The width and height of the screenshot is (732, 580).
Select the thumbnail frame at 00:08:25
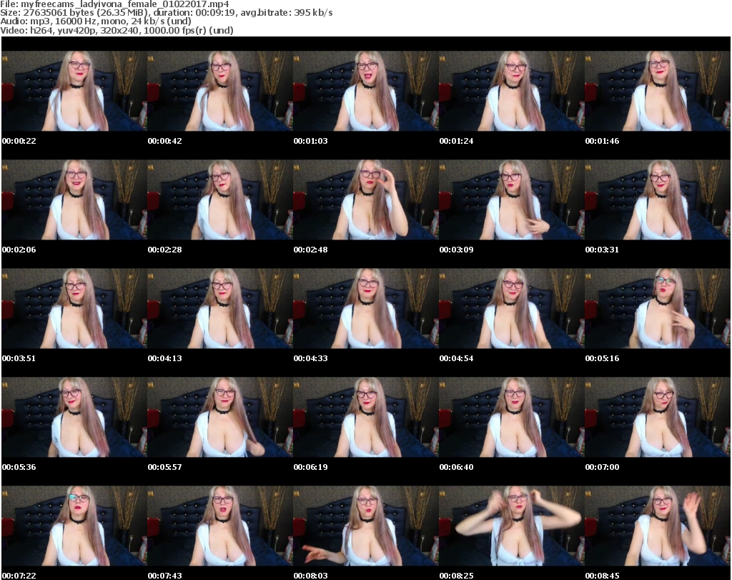click(512, 526)
